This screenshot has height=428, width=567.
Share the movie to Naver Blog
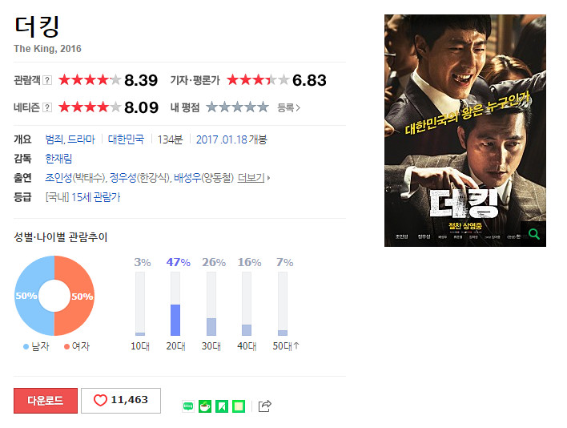[x=188, y=406]
